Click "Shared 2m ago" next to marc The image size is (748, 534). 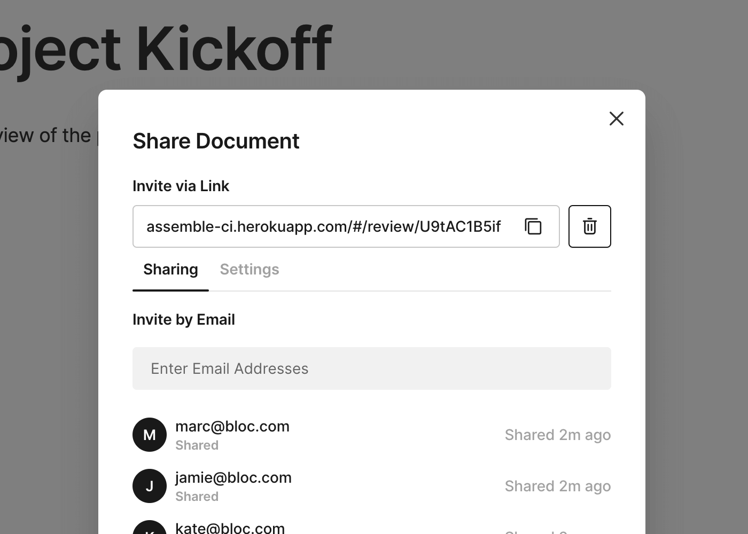coord(557,435)
